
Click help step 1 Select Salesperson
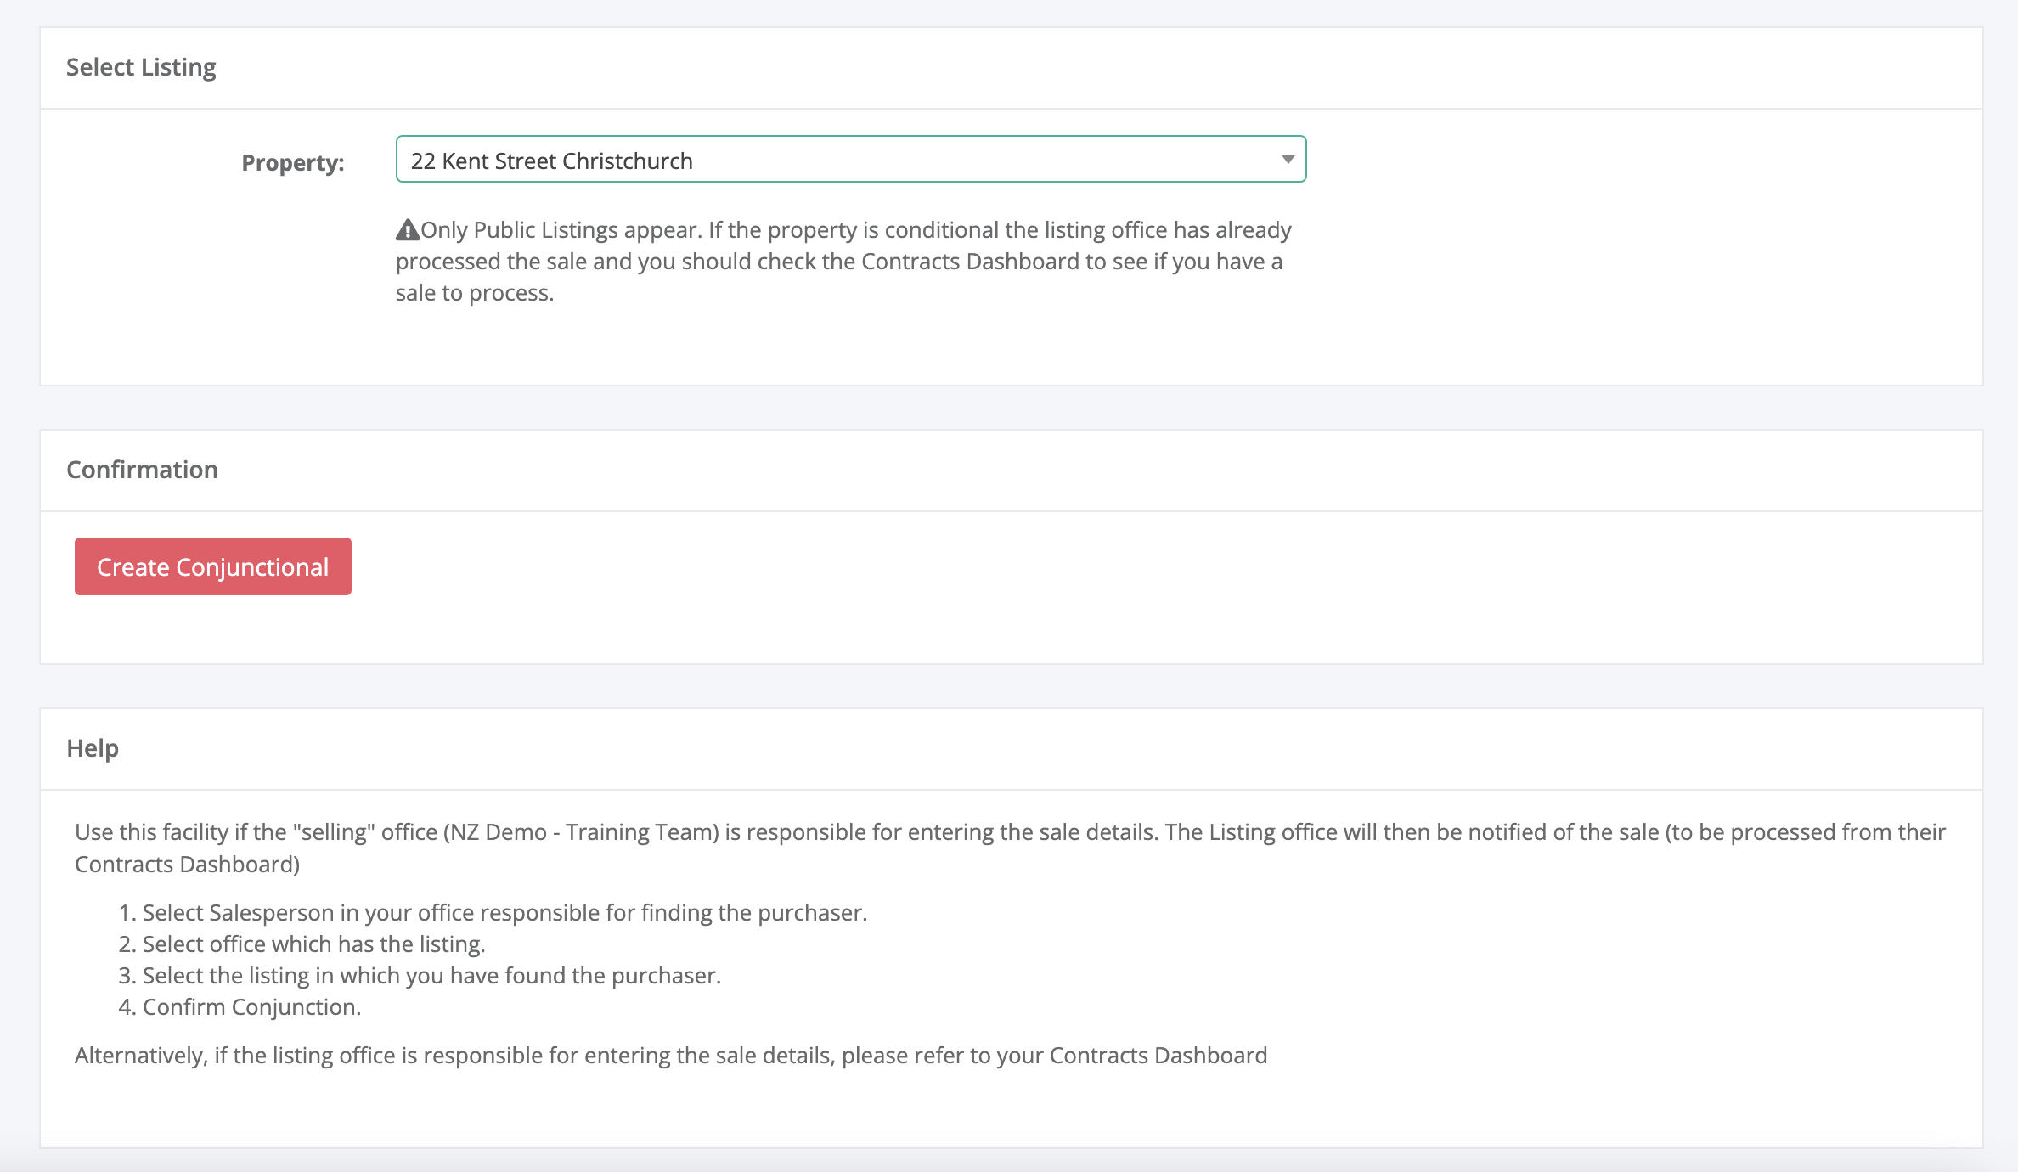coord(504,913)
